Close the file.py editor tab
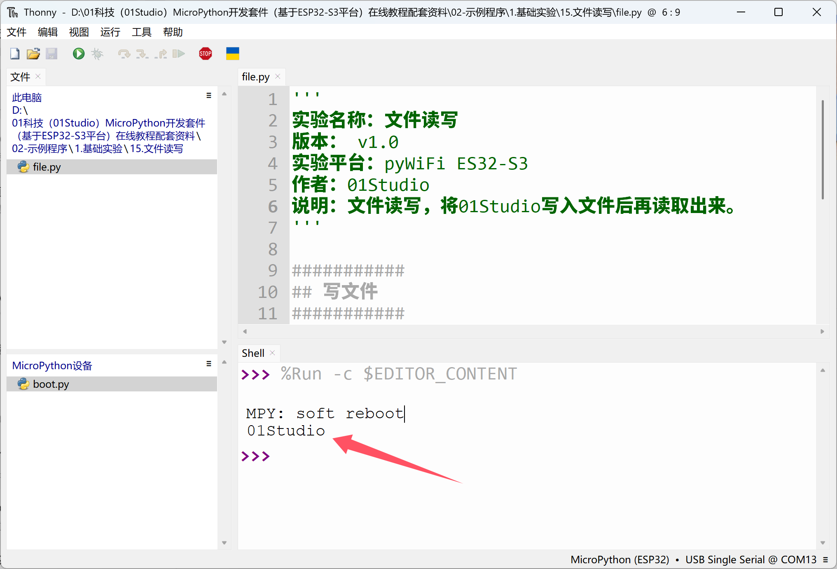837x569 pixels. point(278,77)
